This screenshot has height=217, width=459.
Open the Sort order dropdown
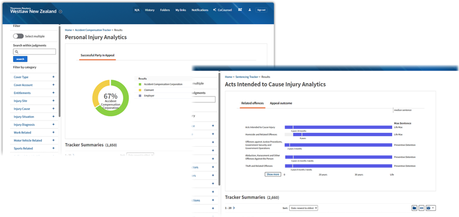pyautogui.click(x=303, y=208)
